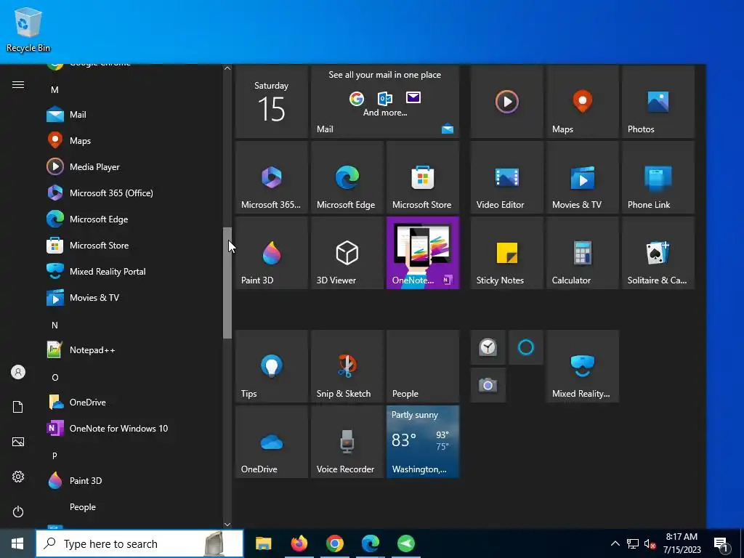Image resolution: width=744 pixels, height=558 pixels.
Task: Open the People tile
Action: [423, 366]
